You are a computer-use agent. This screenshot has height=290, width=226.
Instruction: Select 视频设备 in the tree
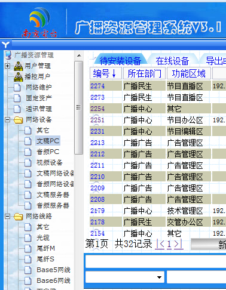(x=50, y=162)
